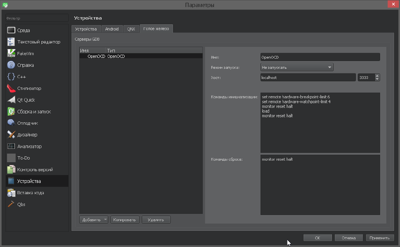The image size is (400, 247).
Task: Open the Среда settings category icon
Action: [11, 30]
